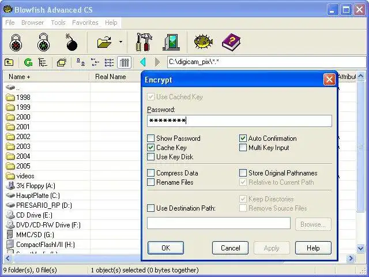369x277 pixels.
Task: Select the HauptPlatte (C:) drive
Action: click(33, 196)
